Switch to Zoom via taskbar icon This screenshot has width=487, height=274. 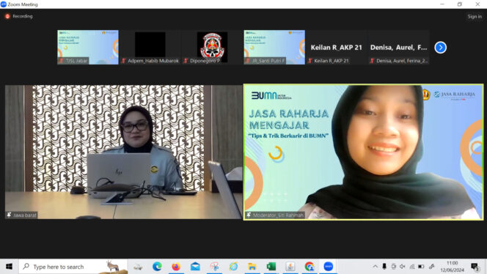(x=329, y=267)
